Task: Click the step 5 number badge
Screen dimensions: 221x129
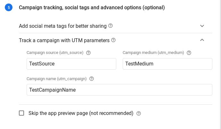Action: click(x=9, y=7)
